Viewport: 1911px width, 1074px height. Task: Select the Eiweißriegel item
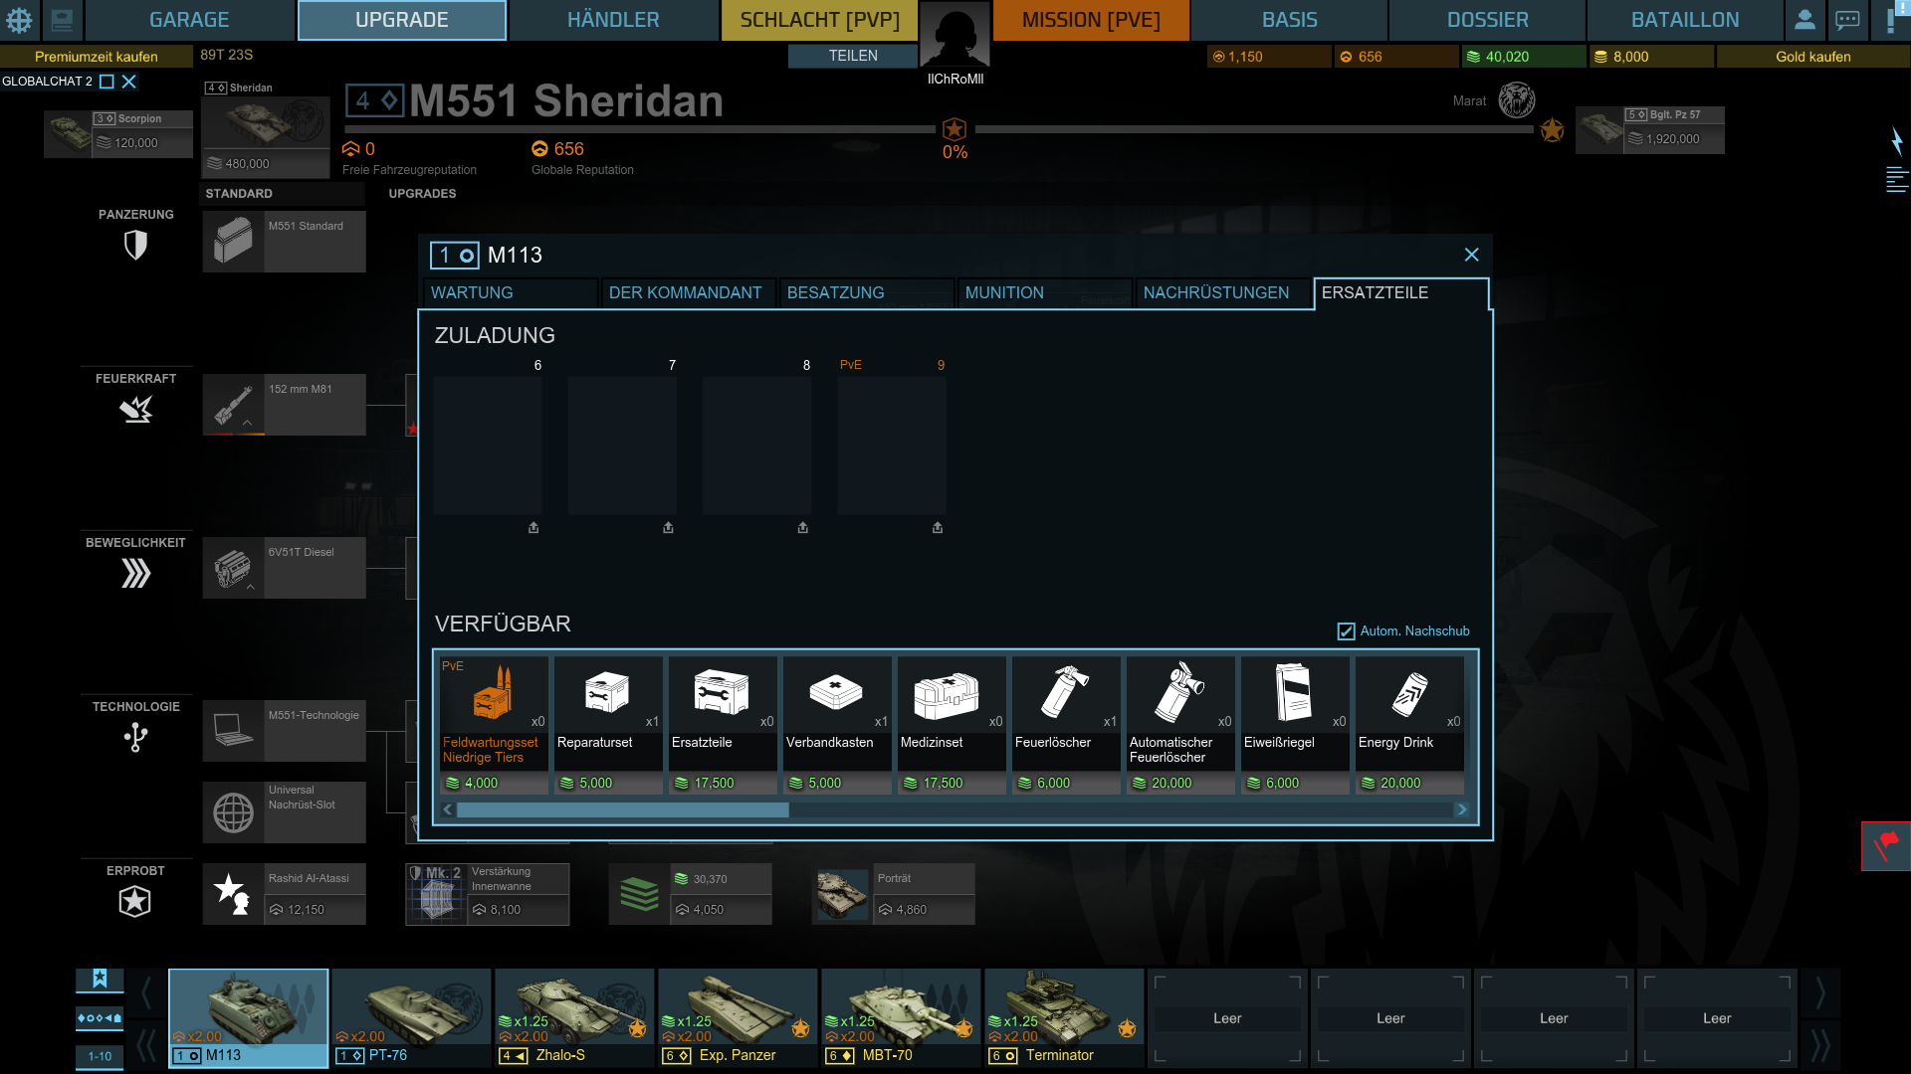(x=1295, y=725)
